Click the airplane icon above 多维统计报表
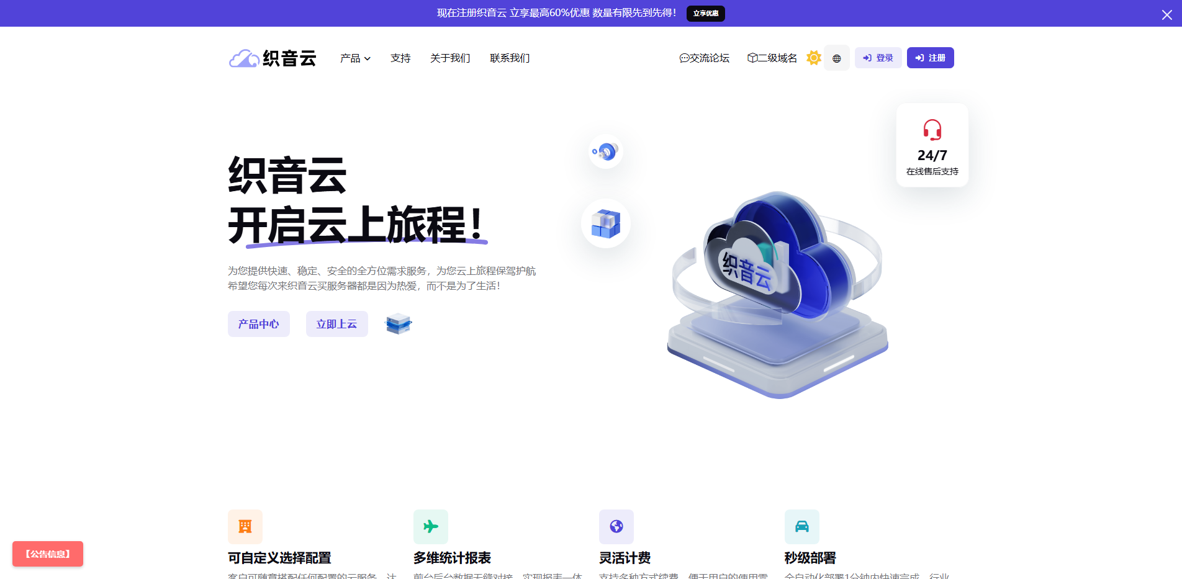Screen dimensions: 1182x579 point(430,526)
